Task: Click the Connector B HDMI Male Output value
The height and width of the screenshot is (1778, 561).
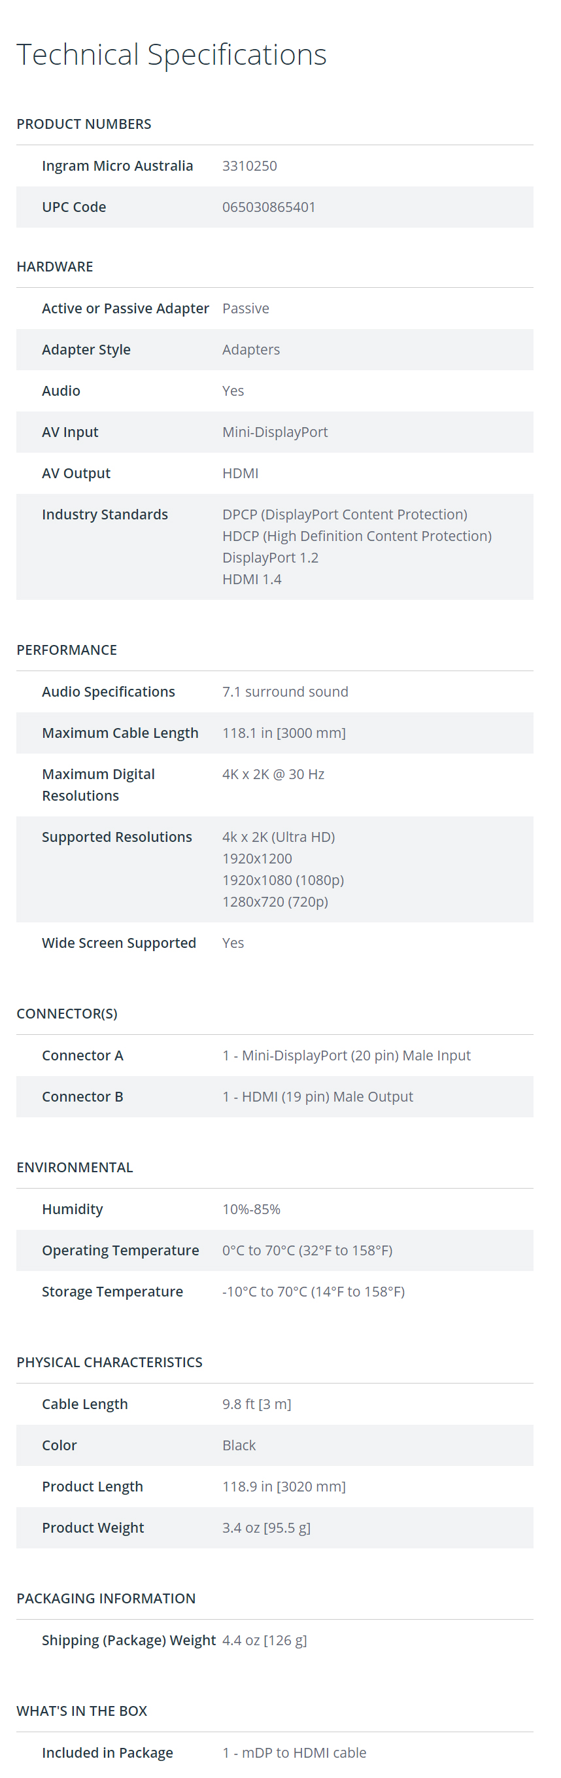Action: [x=317, y=1097]
